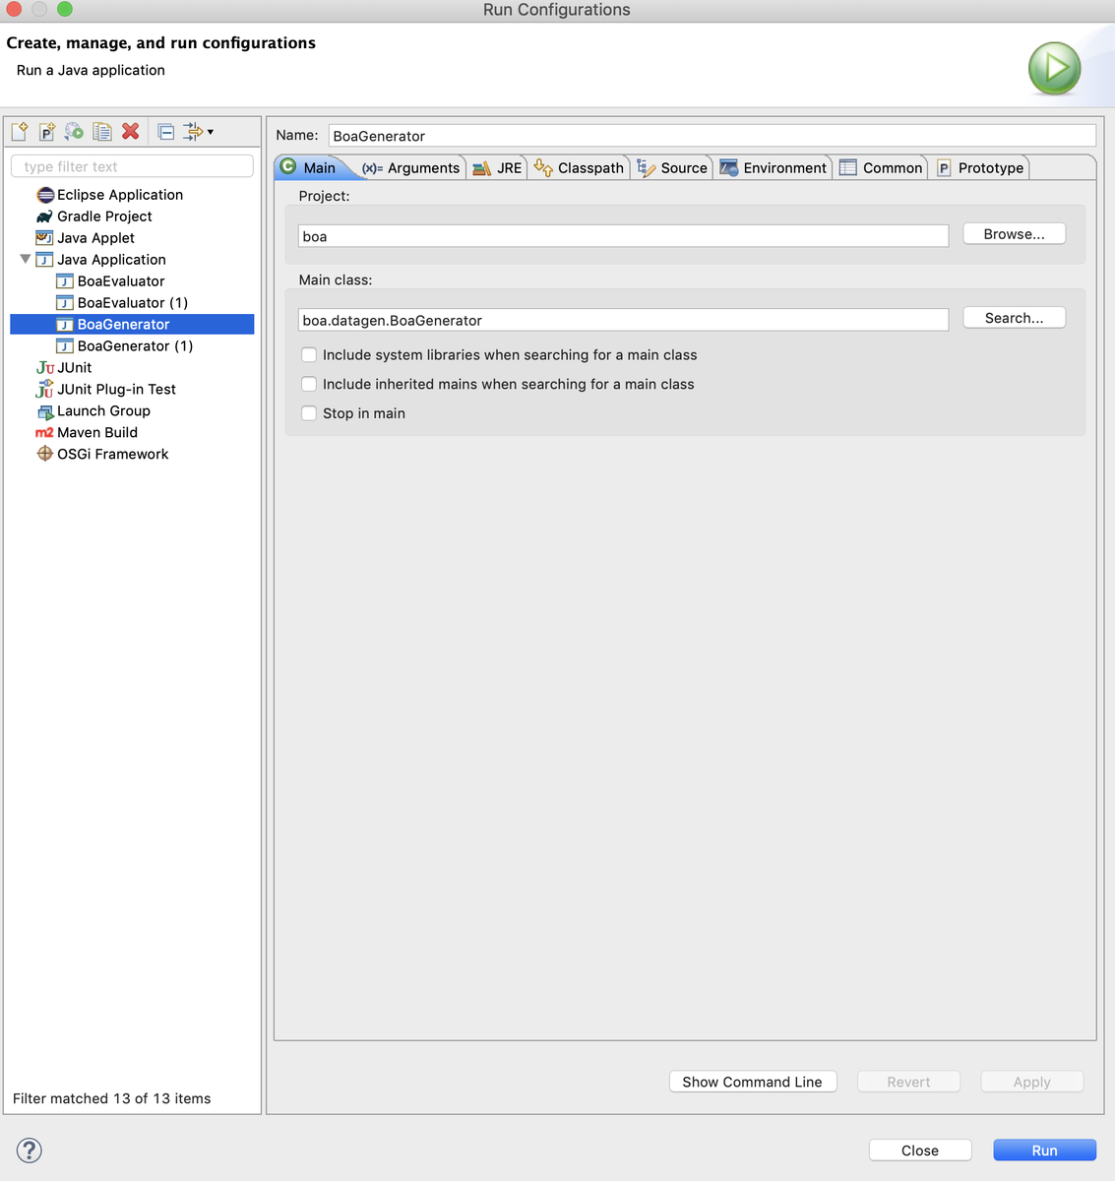Open the Classpath tab

point(579,168)
